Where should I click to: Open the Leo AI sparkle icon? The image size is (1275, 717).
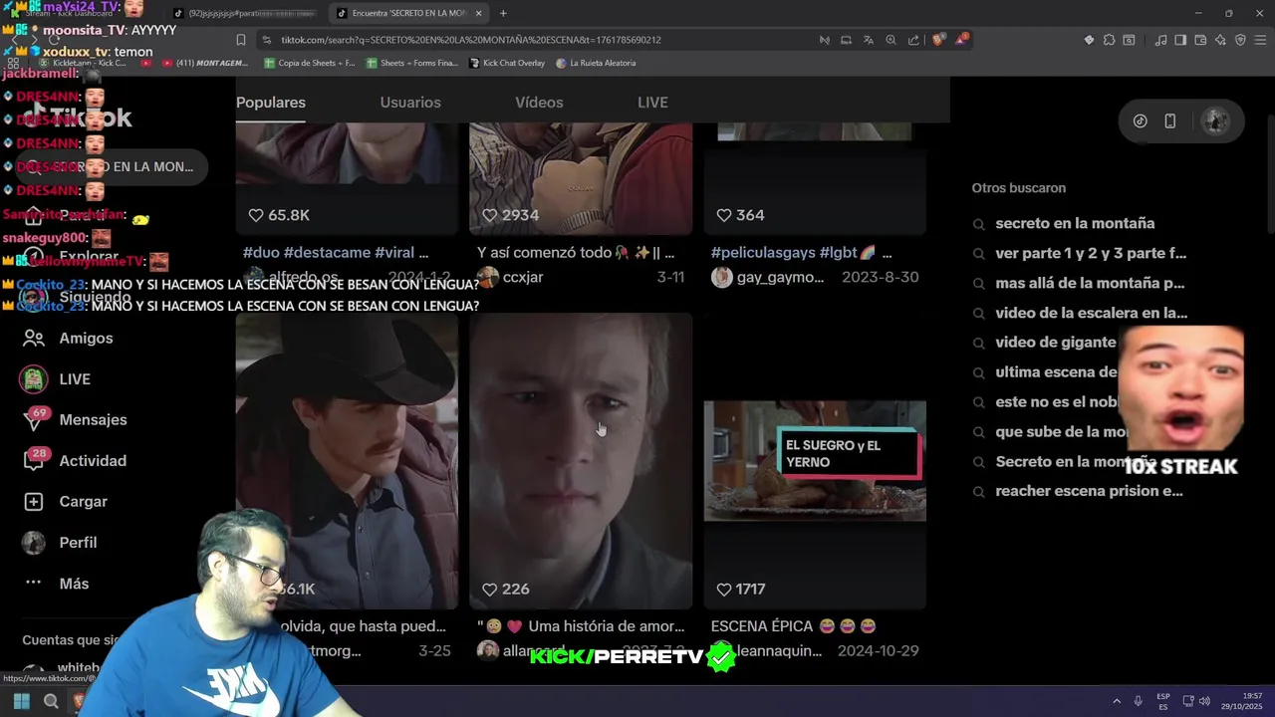point(1220,40)
